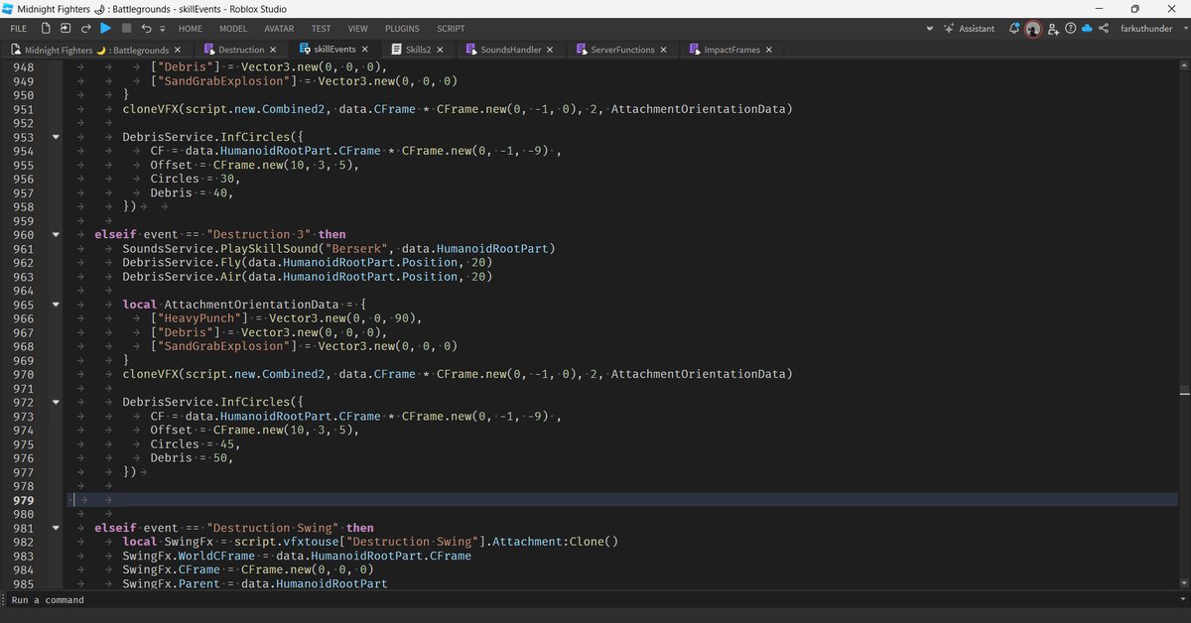Open help via the question mark icon
This screenshot has width=1191, height=623.
(1070, 29)
